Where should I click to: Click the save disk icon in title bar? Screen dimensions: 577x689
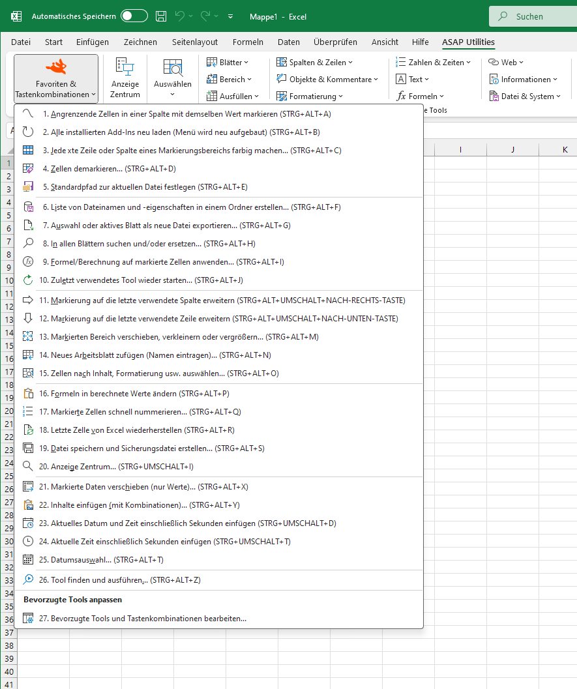[x=161, y=16]
